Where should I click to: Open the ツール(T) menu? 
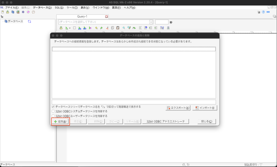pos(72,8)
